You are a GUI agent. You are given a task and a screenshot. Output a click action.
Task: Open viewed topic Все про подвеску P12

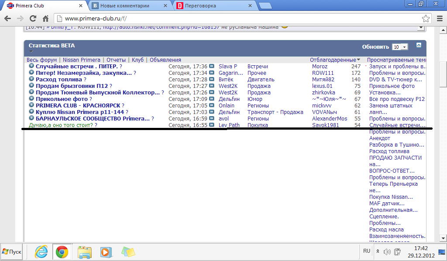tap(397, 99)
